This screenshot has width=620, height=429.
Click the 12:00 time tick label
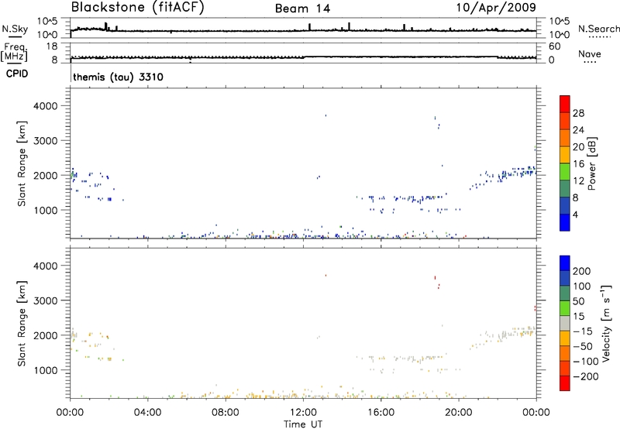click(x=303, y=413)
